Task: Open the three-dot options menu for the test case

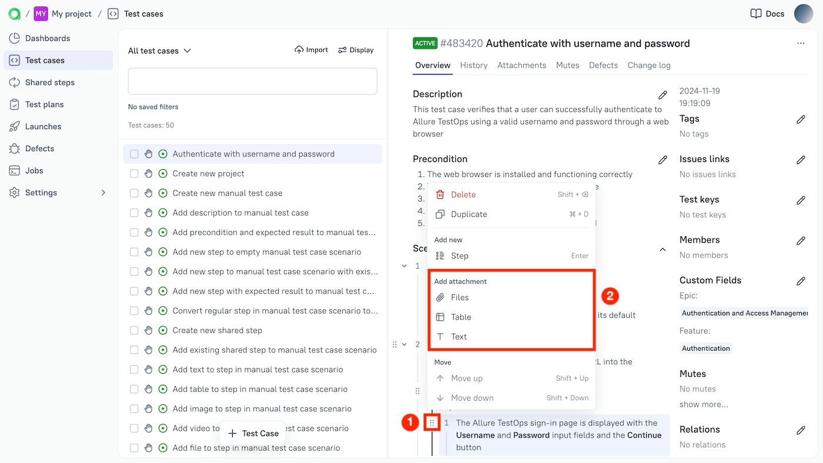Action: (x=801, y=43)
